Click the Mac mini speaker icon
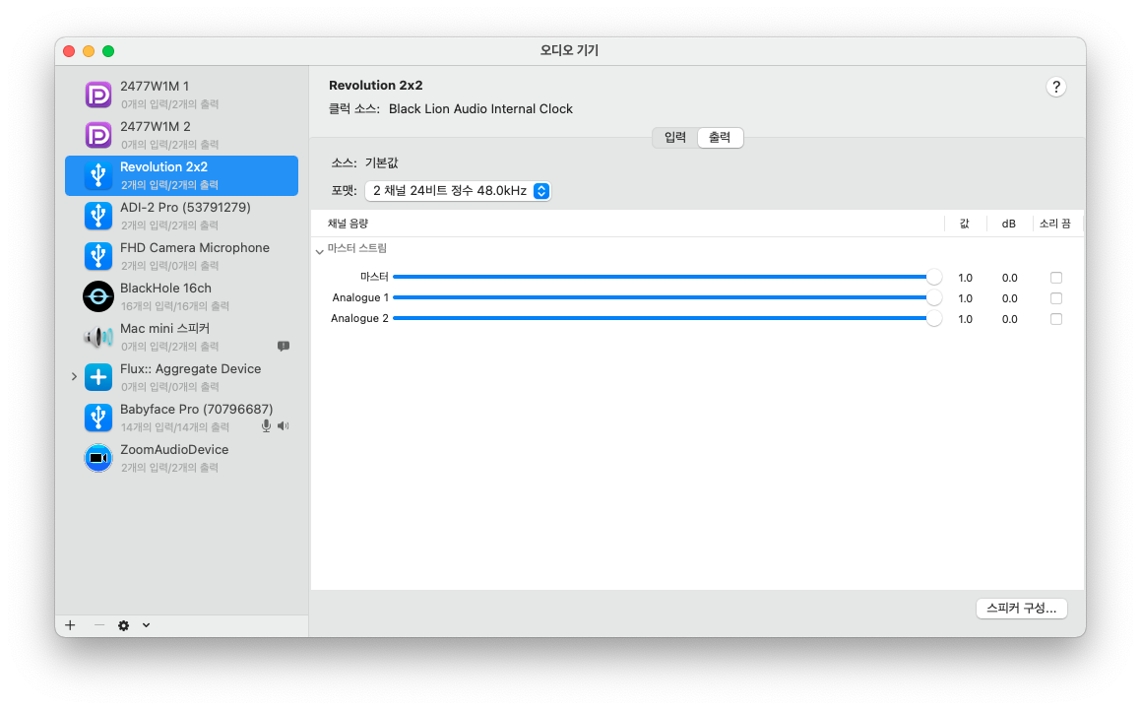 coord(98,337)
